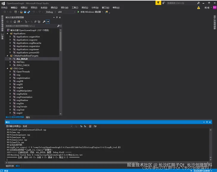Click the switch views icon in Solution Explorer
217x172 pixels.
tap(18, 22)
